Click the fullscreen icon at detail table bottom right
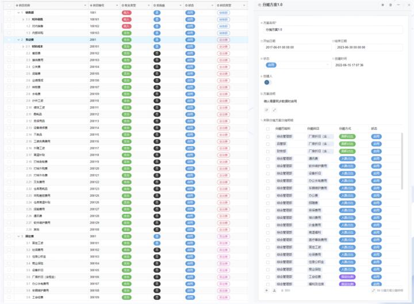Screen dimensions: 414x304 coord(374,291)
